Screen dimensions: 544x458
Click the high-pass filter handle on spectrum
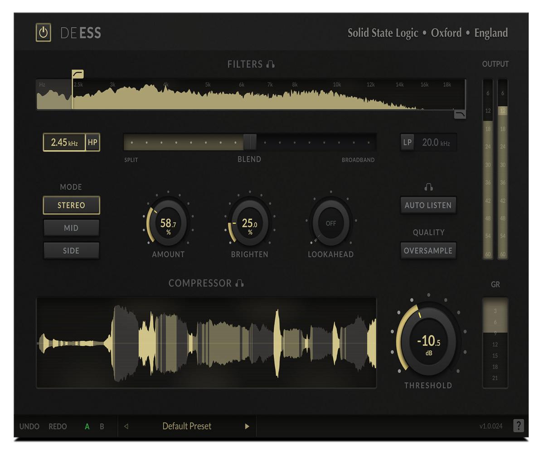click(78, 74)
